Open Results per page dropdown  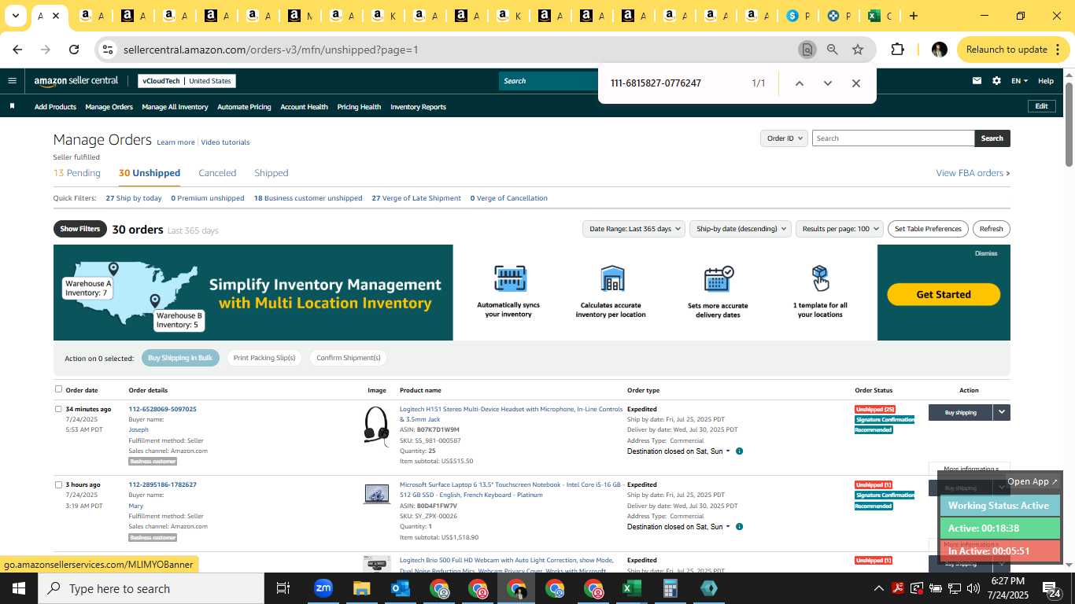[x=840, y=229]
